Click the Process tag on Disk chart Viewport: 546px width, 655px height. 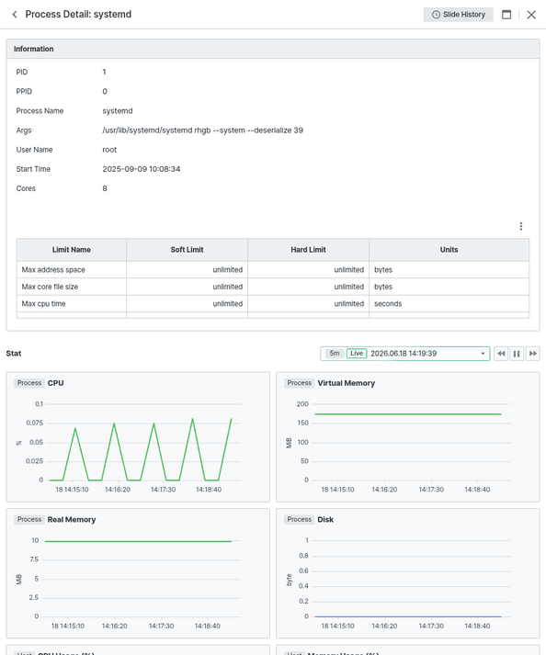300,520
